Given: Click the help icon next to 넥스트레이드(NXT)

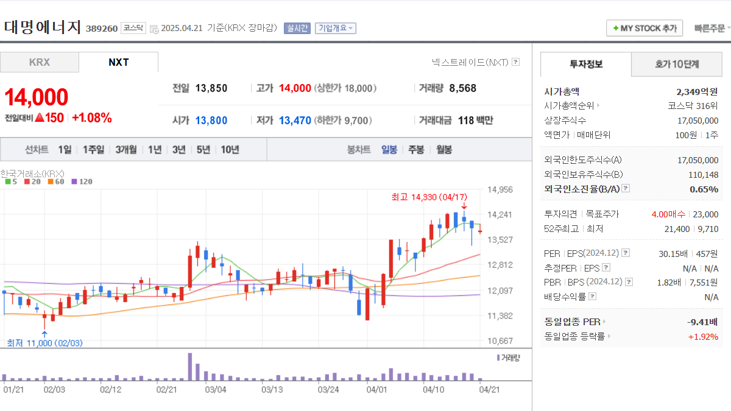Looking at the screenshot, I should coord(516,62).
